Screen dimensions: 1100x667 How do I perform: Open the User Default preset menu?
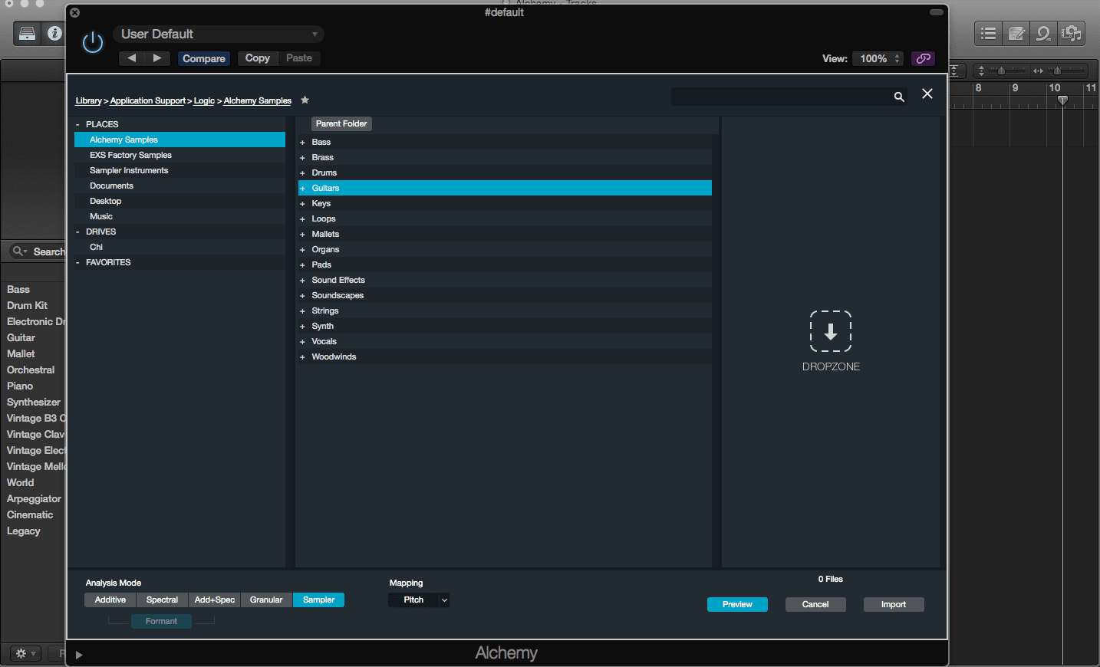[219, 34]
